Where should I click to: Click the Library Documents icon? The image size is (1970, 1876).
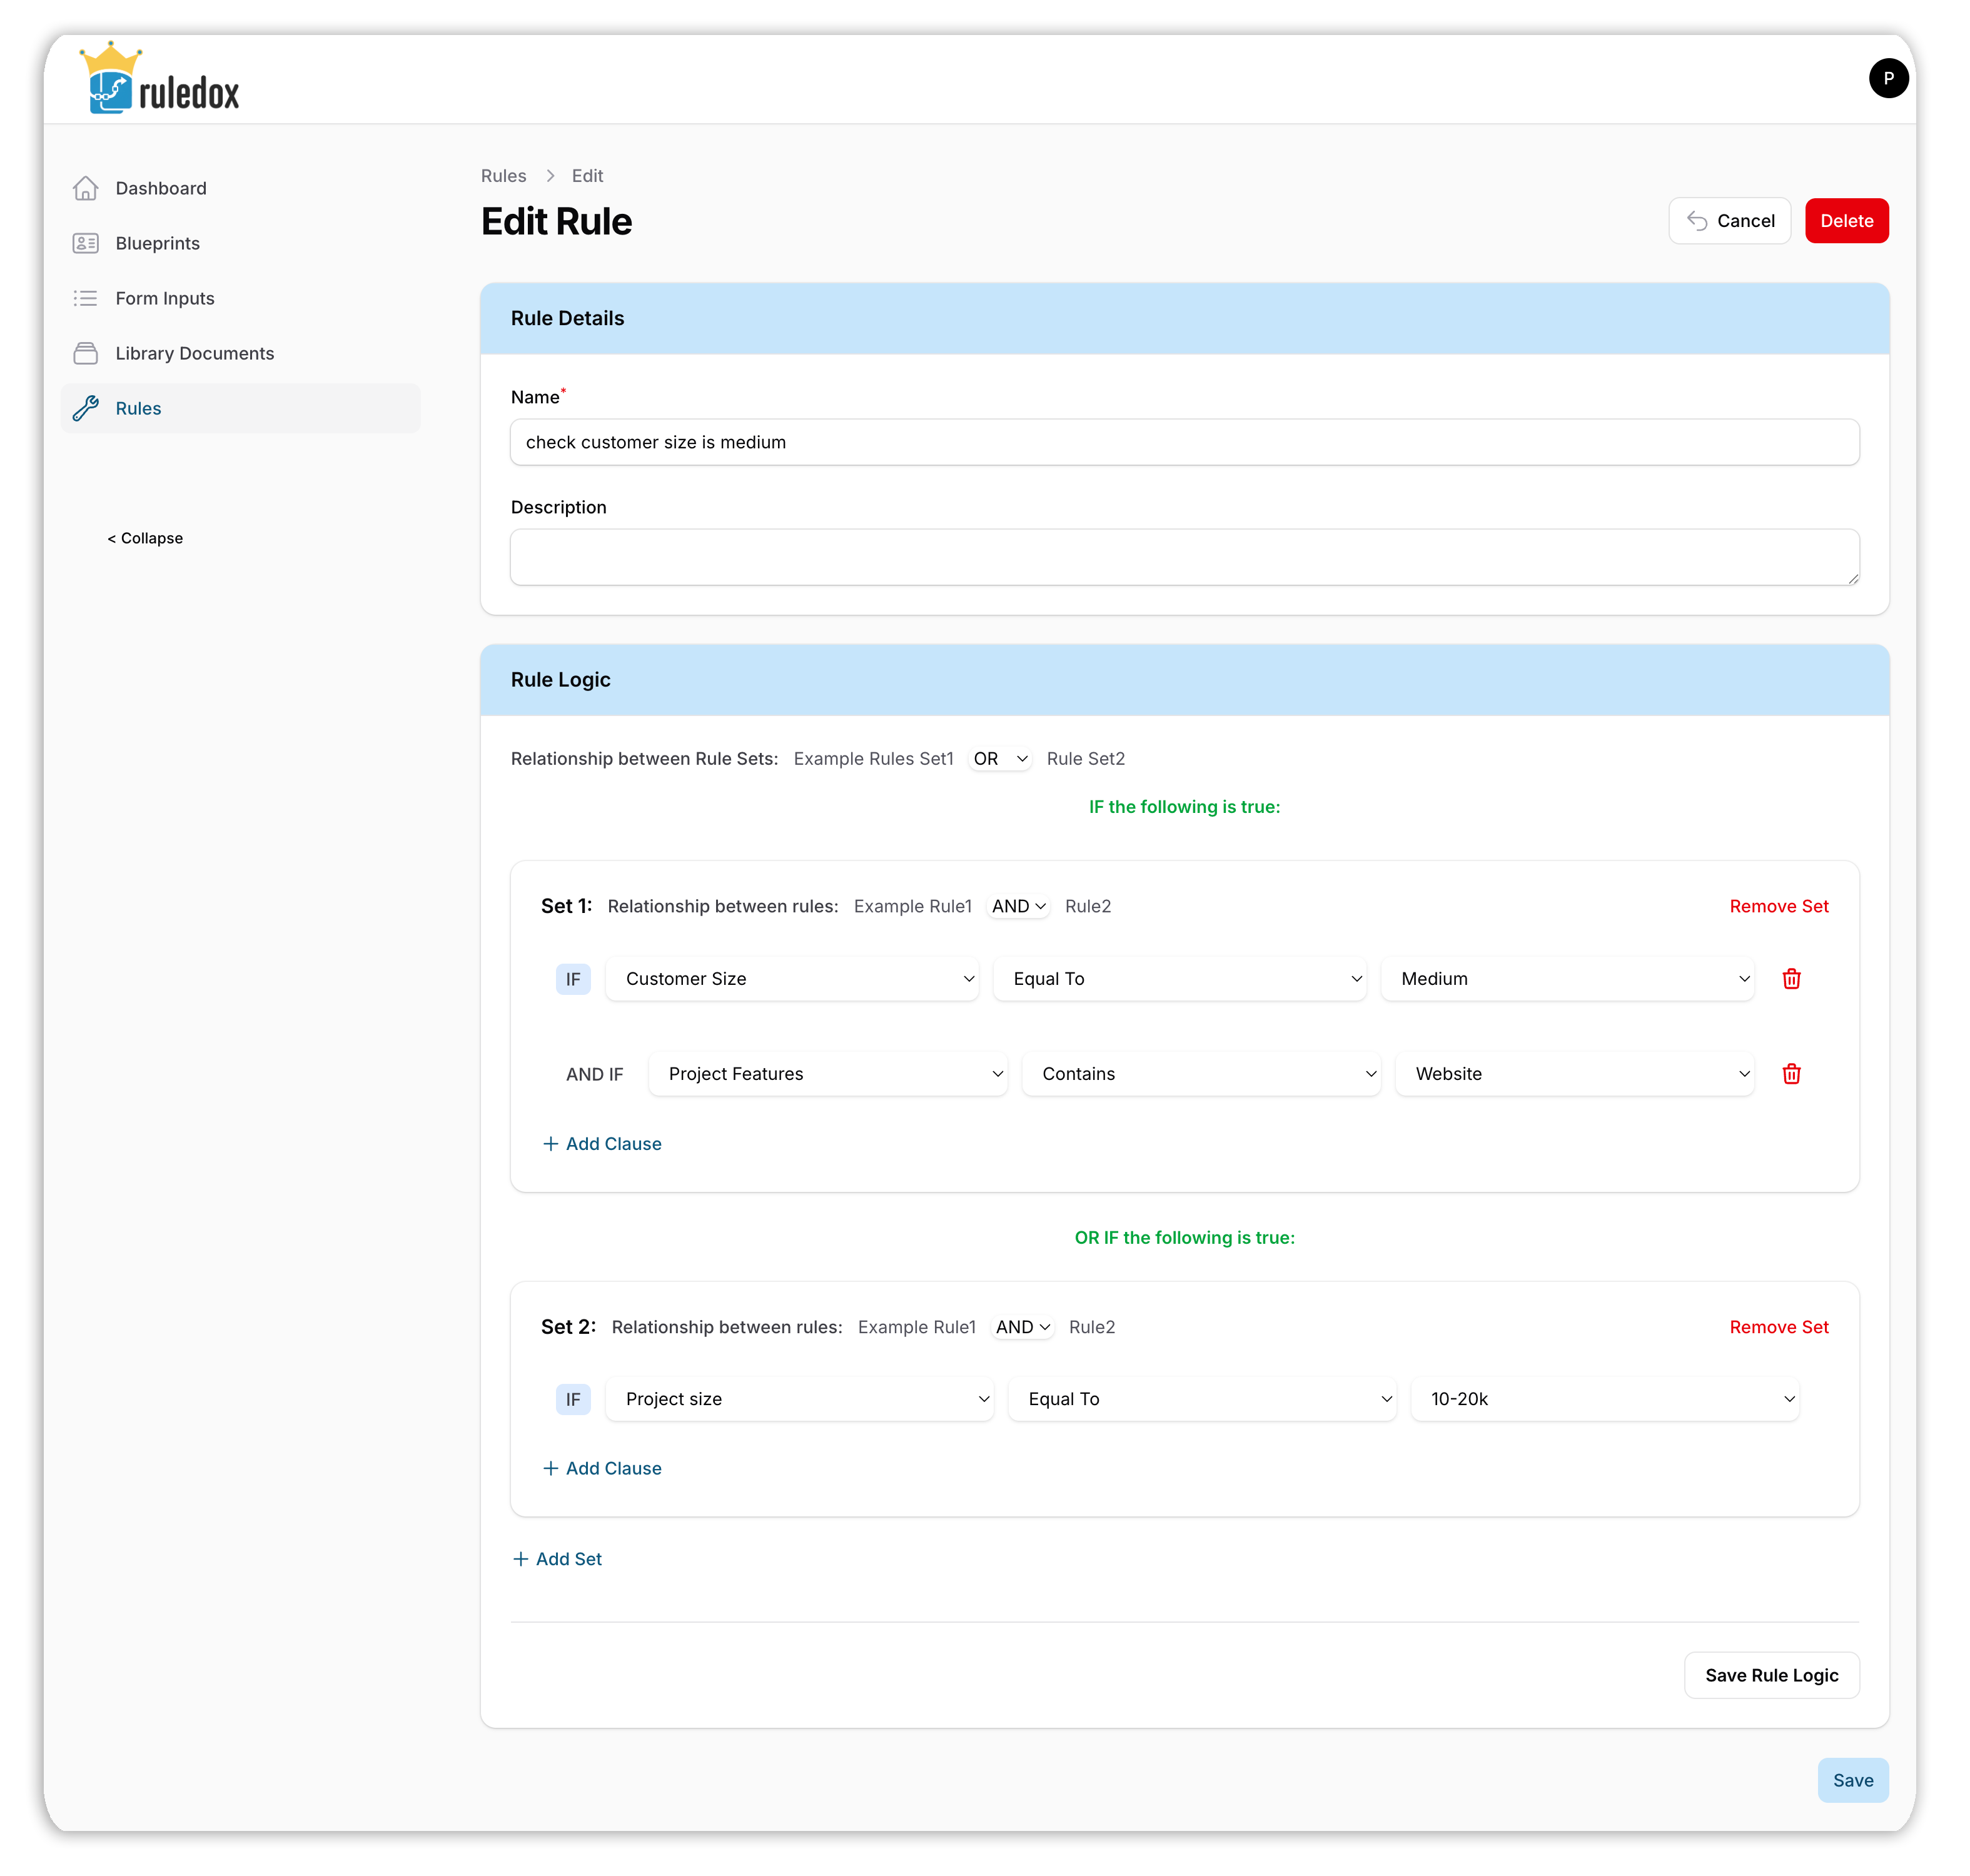[x=86, y=353]
